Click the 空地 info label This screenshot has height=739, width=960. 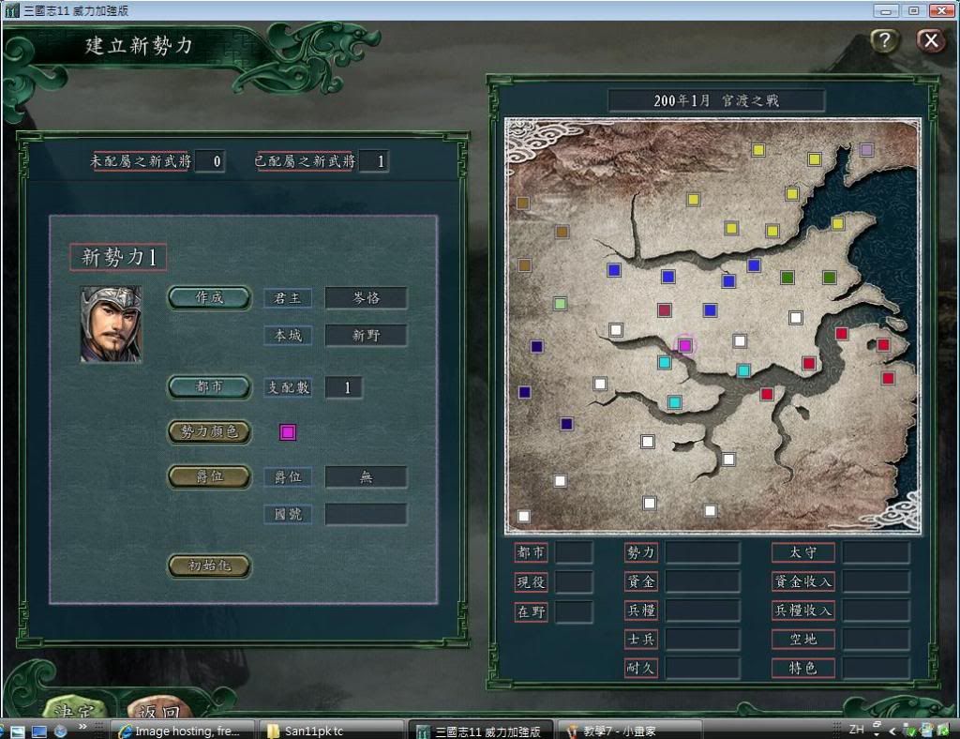802,640
